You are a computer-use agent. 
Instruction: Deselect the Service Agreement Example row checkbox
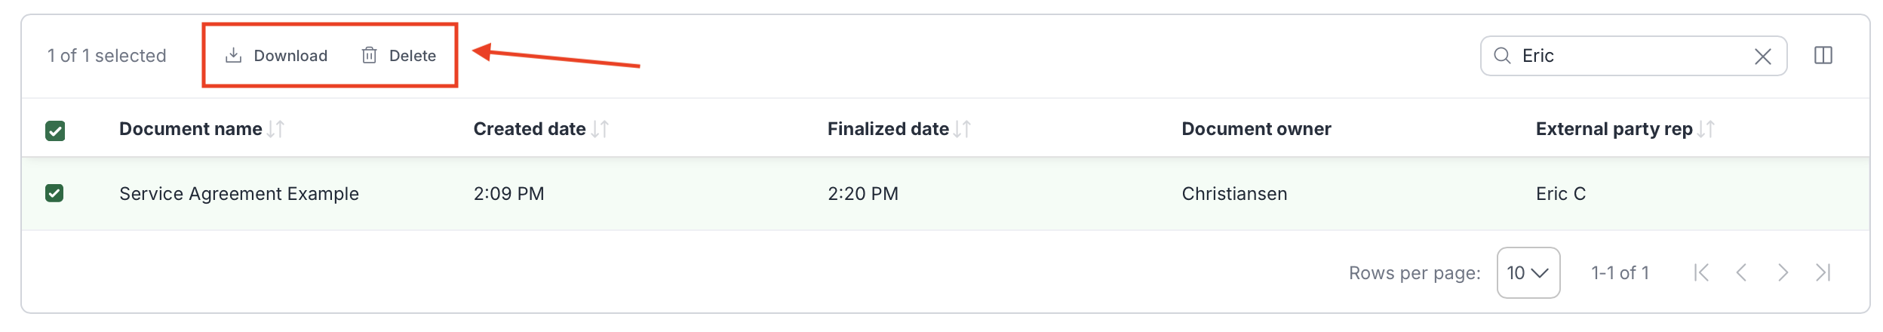click(54, 193)
